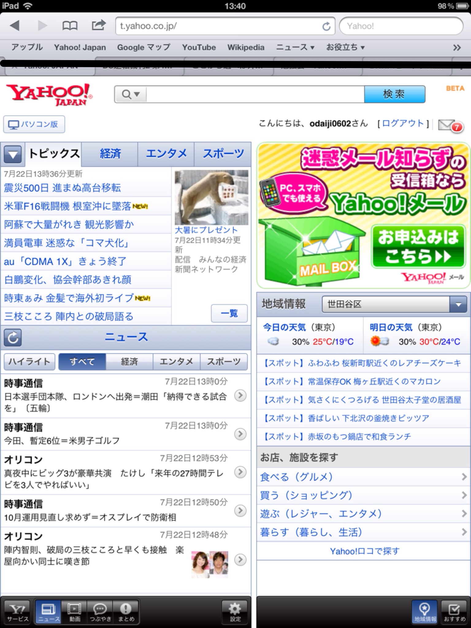This screenshot has height=628, width=471.
Task: Click the 一覧 list button
Action: click(229, 313)
